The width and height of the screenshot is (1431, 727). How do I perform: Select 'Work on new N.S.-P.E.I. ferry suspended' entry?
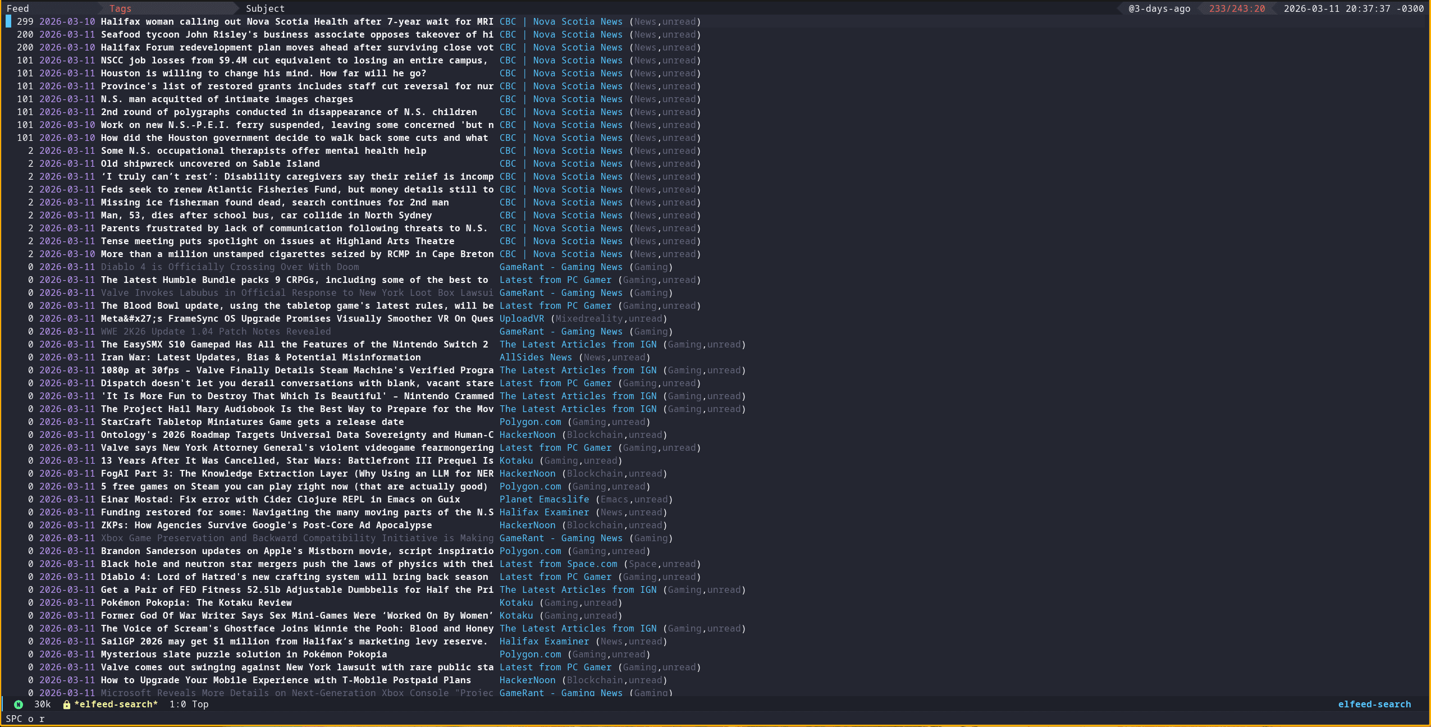[297, 125]
